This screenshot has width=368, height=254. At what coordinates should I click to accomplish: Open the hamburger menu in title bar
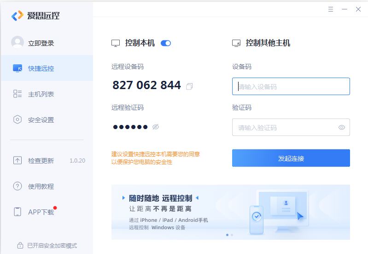click(x=331, y=9)
